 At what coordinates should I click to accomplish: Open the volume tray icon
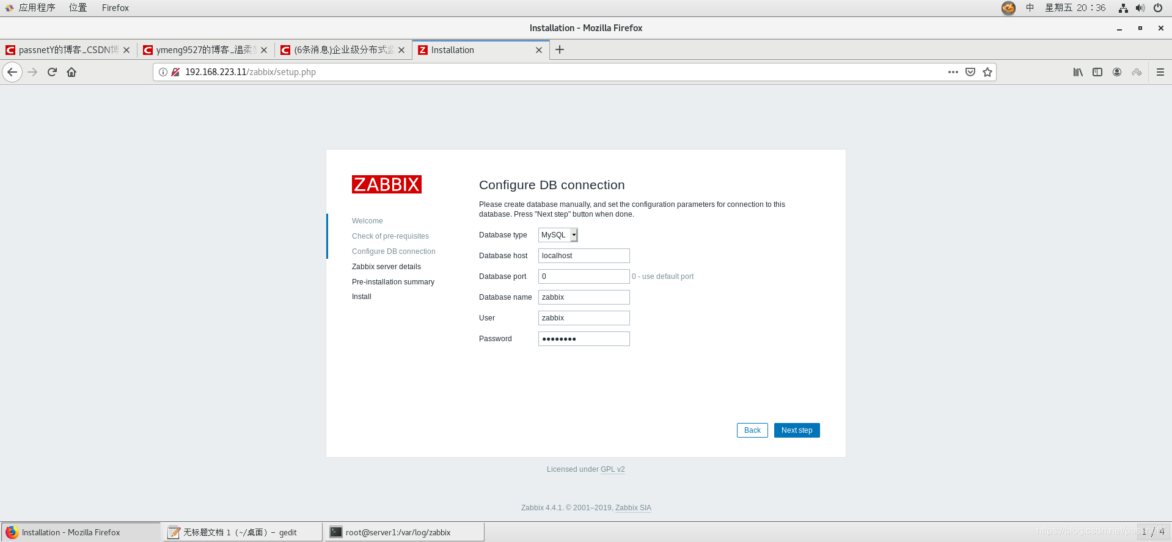point(1140,8)
